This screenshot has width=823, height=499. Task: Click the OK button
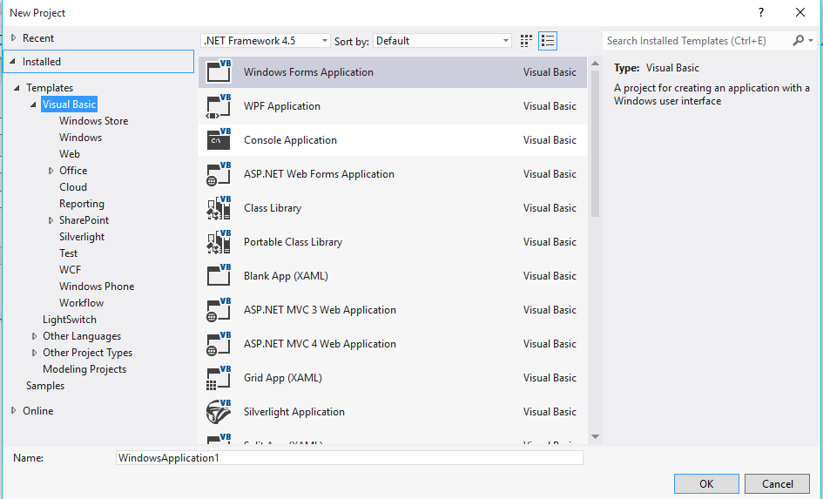(706, 484)
